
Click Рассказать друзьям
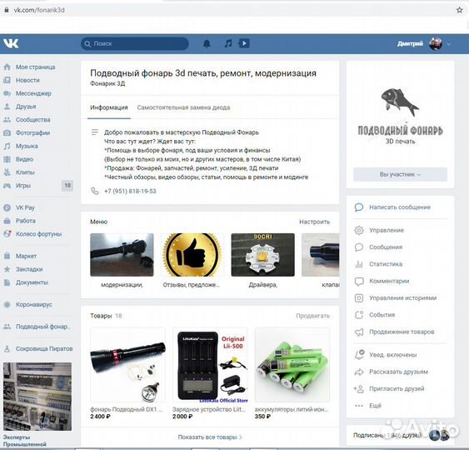point(392,372)
